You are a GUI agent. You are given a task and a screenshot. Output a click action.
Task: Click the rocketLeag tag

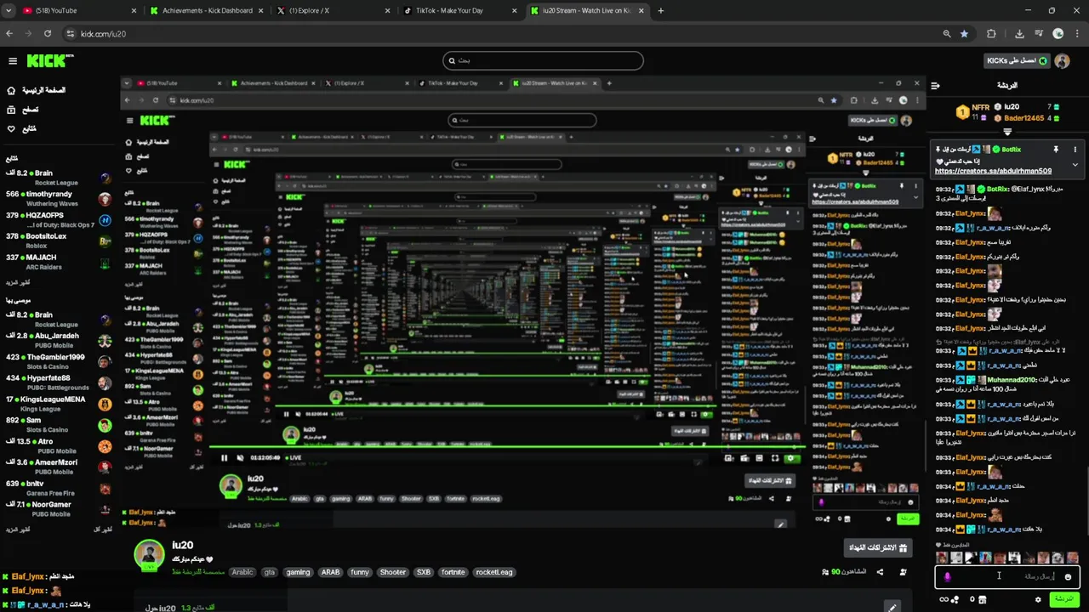point(493,572)
